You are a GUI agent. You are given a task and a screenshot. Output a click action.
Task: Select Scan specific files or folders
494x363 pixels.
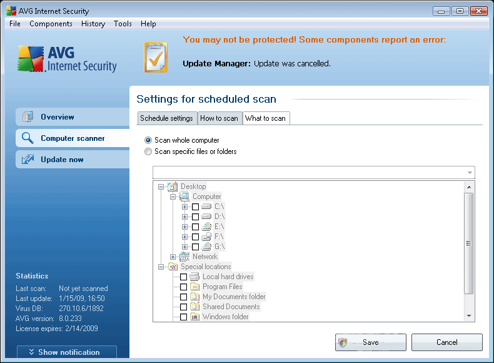tap(190, 151)
